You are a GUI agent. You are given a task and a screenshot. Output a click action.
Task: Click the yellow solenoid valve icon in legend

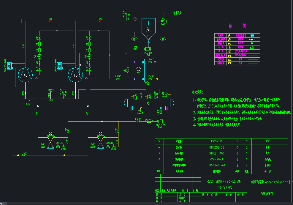tap(230, 36)
